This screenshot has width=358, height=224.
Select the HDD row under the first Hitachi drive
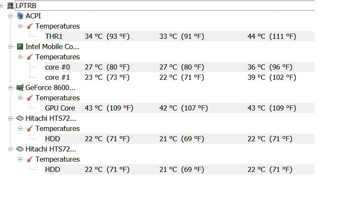(52, 139)
